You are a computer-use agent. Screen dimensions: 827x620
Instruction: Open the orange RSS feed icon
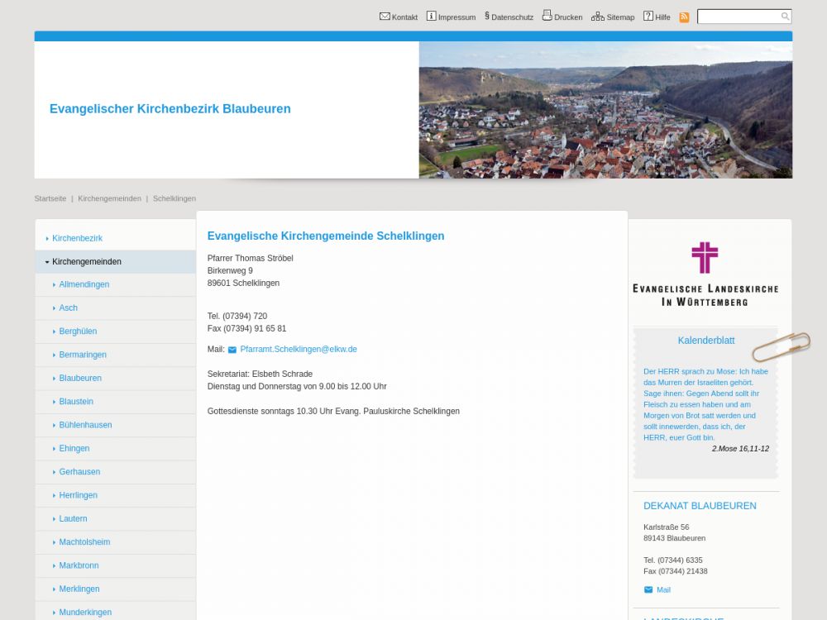click(684, 17)
